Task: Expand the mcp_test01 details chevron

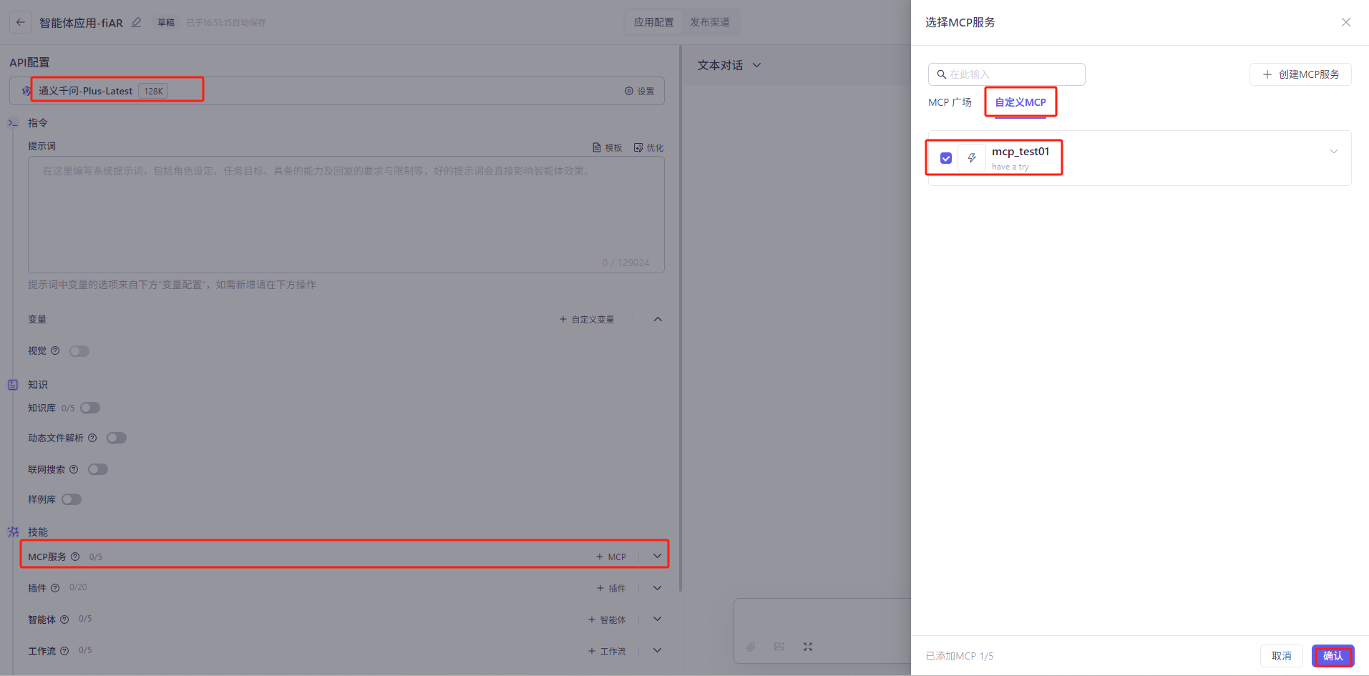Action: click(x=1334, y=152)
